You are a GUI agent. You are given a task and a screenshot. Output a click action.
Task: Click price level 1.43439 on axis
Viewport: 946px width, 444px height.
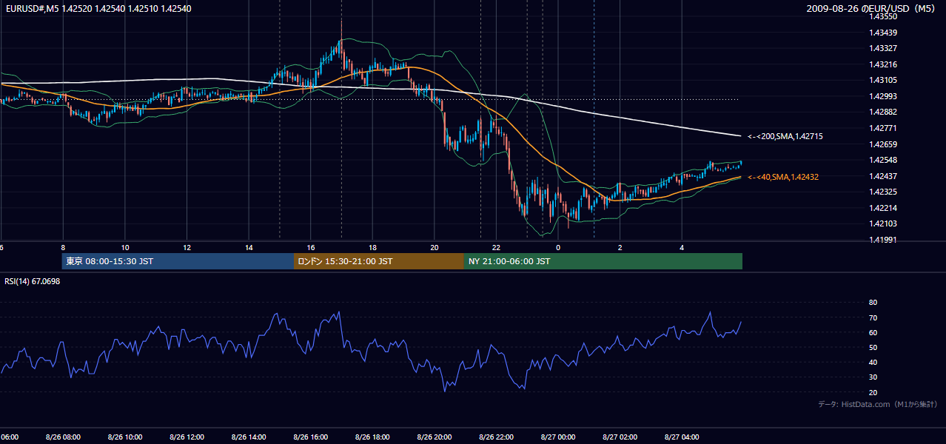tap(884, 33)
